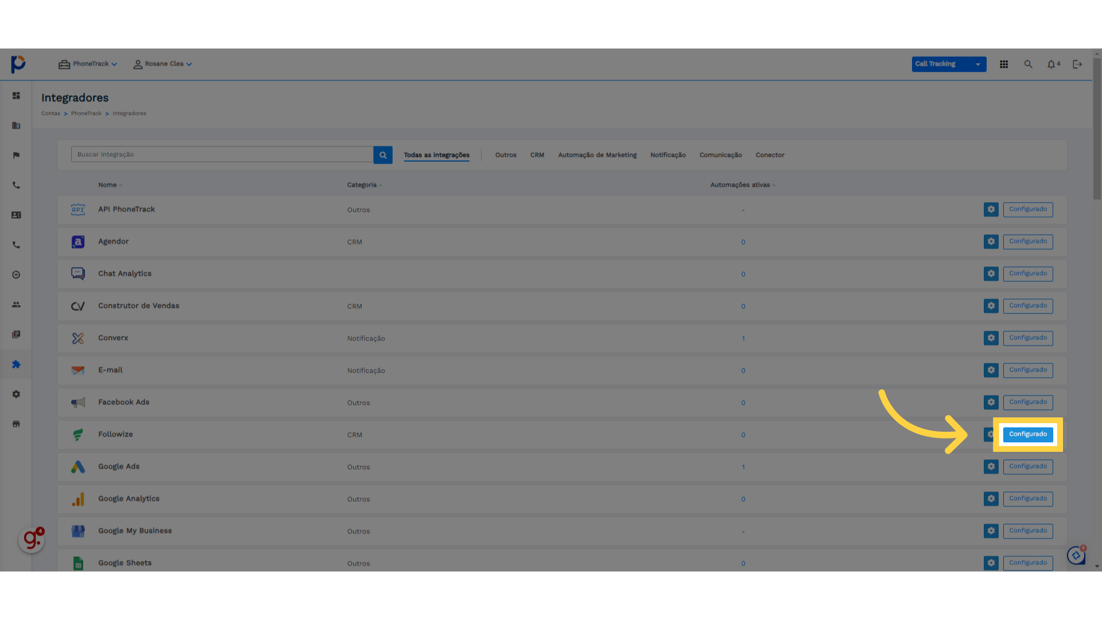The width and height of the screenshot is (1102, 620).
Task: Click Configurado button for E-mail
Action: [x=1028, y=370]
